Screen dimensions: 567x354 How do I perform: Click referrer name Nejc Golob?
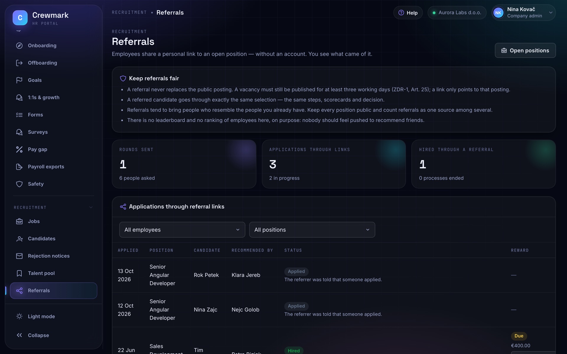point(245,309)
